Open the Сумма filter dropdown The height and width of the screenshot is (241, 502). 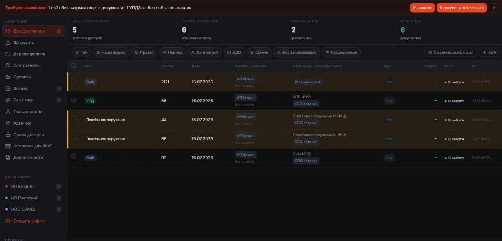pos(259,53)
